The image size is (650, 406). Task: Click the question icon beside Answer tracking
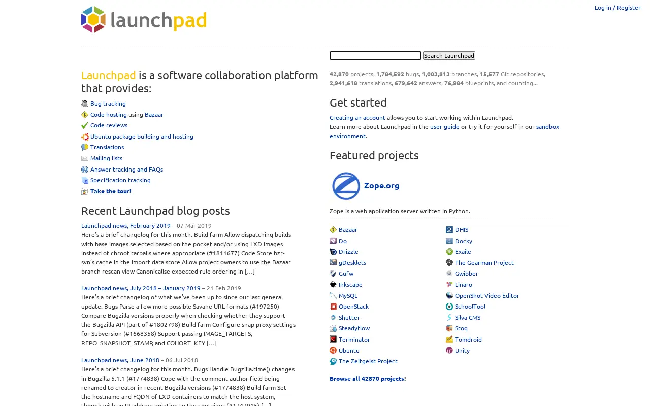[85, 170]
